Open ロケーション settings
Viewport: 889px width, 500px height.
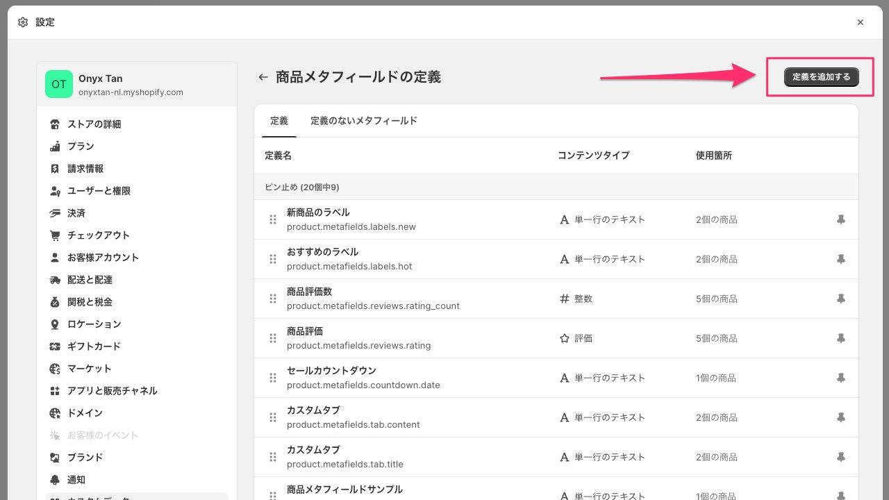click(94, 324)
